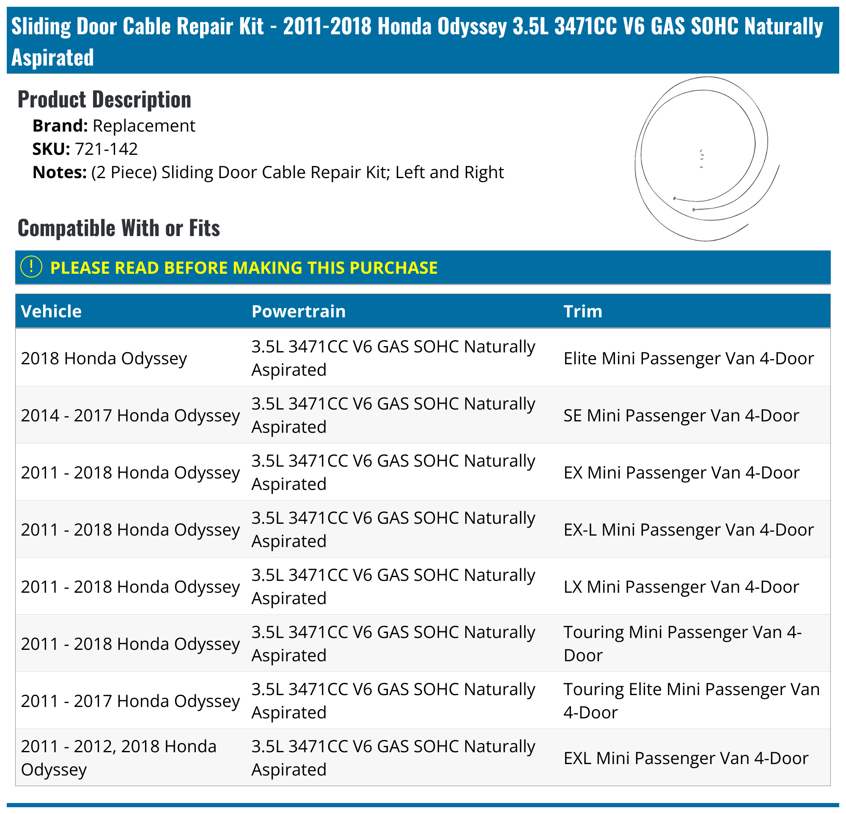
Task: Click the yellow exclamation warning icon
Action: point(31,267)
